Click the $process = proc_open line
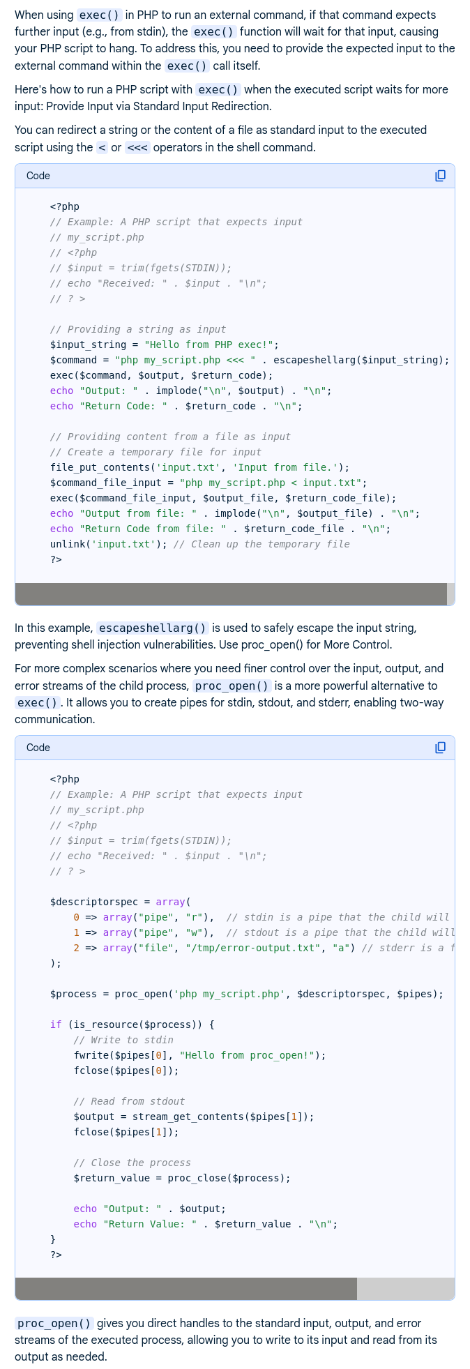This screenshot has width=470, height=1369. coord(245,994)
